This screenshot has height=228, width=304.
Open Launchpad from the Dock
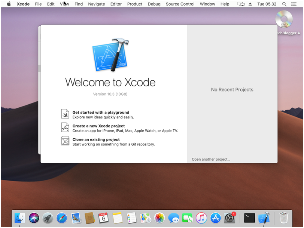pyautogui.click(x=48, y=218)
